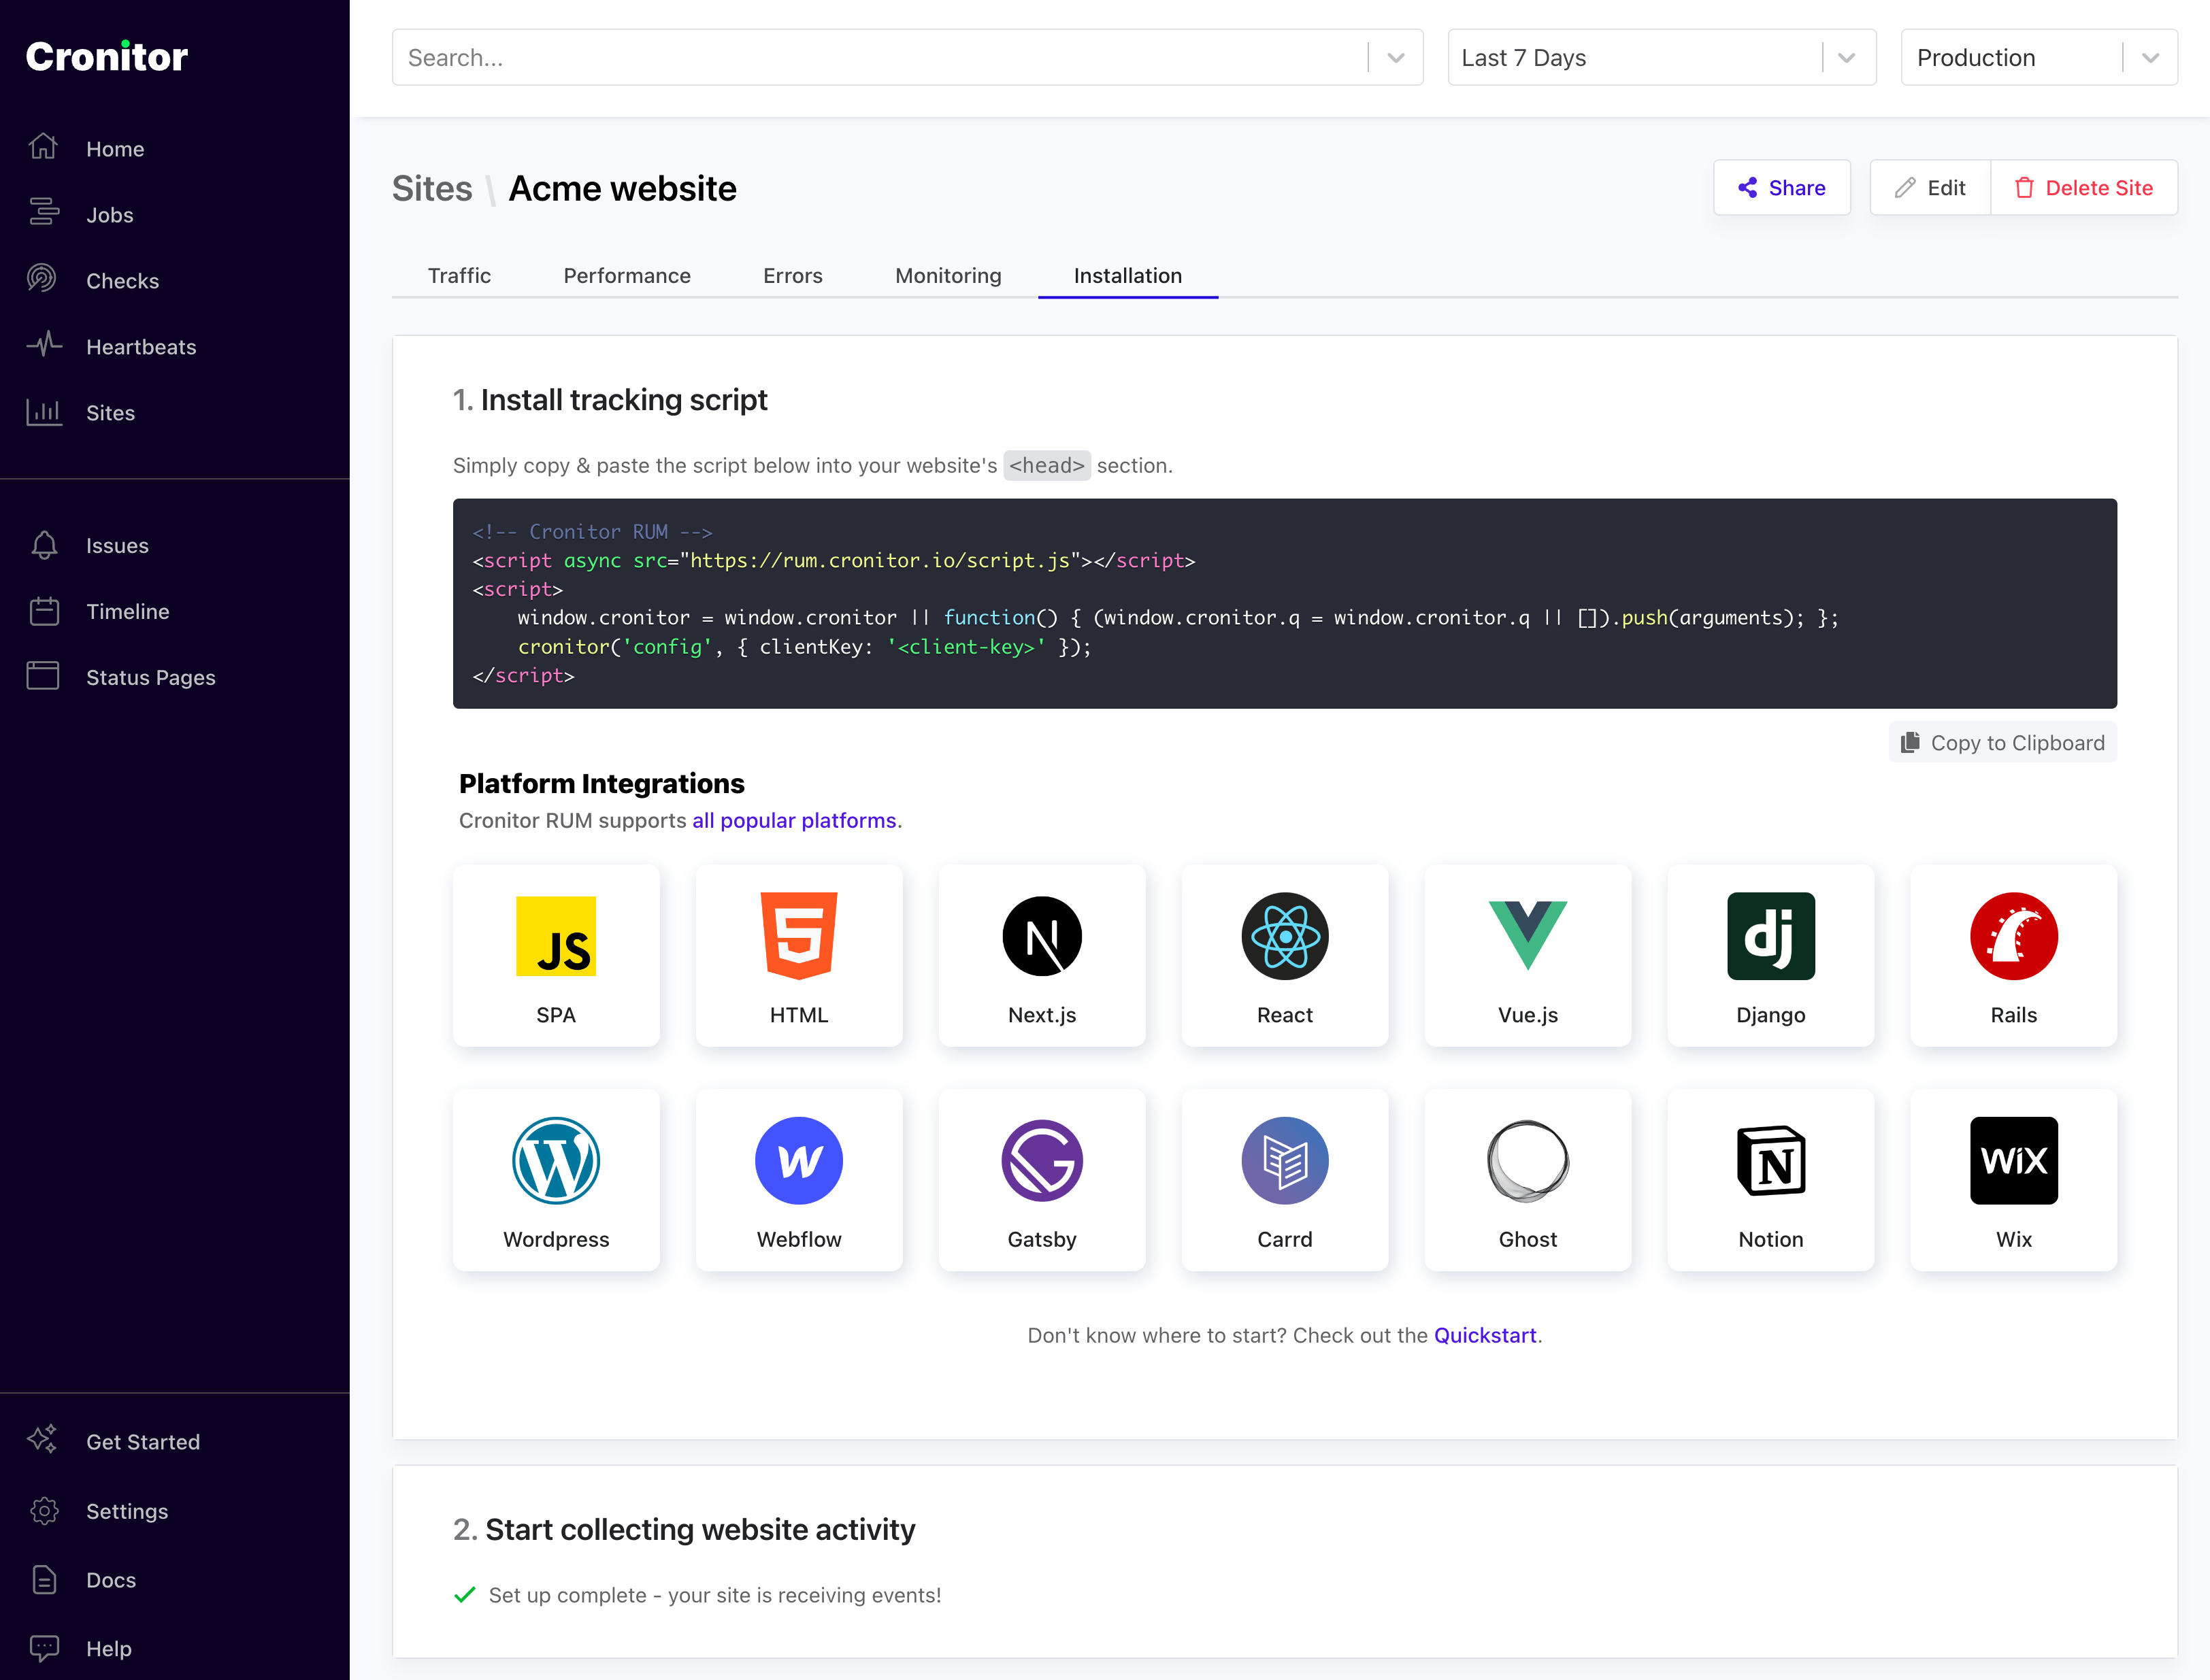Choose the Notion integration card
This screenshot has height=1680, width=2210.
[x=1771, y=1181]
